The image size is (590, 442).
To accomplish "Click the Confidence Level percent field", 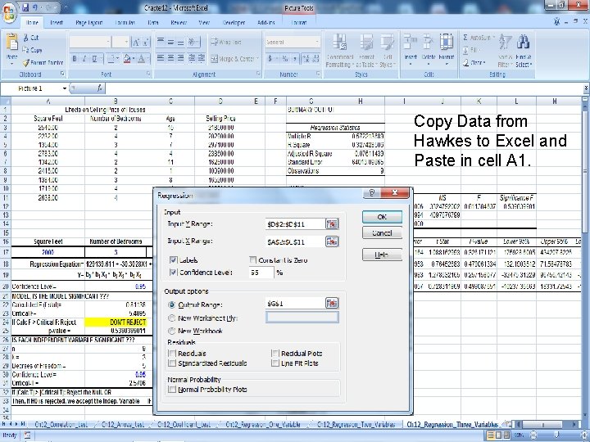I will click(x=261, y=273).
